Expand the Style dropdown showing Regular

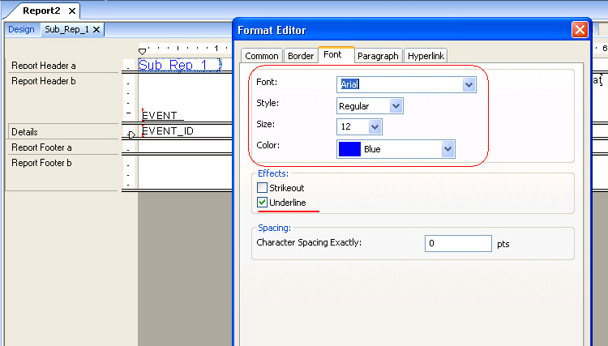(x=395, y=105)
